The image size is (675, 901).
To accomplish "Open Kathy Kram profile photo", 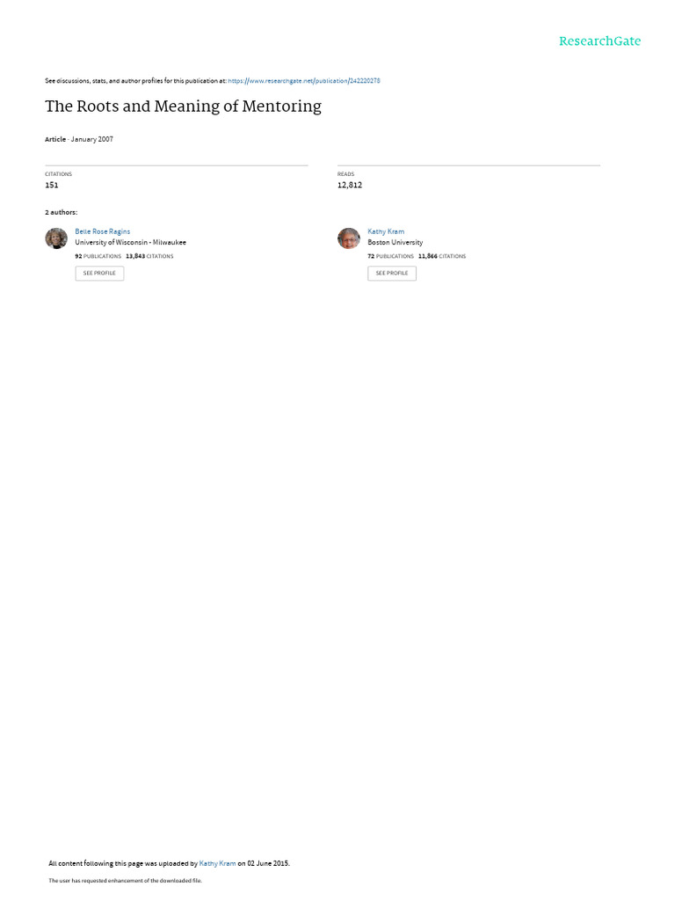I will tap(348, 238).
